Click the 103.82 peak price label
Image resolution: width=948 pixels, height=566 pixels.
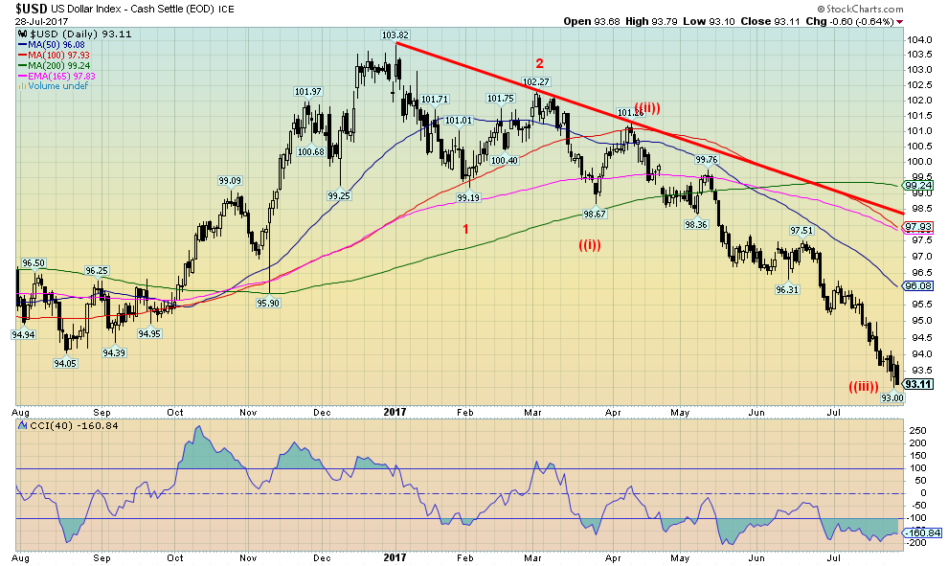pos(395,35)
